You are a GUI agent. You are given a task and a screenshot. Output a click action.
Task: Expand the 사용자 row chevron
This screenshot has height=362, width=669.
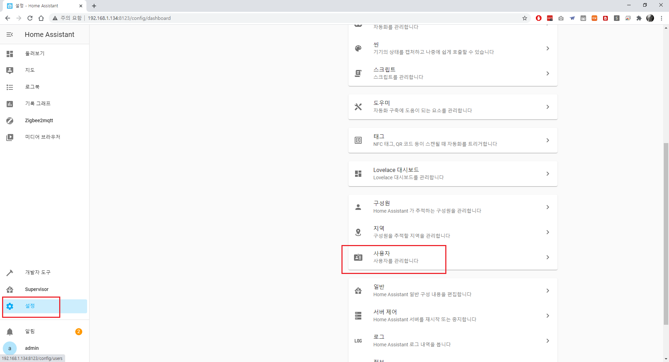coord(548,257)
